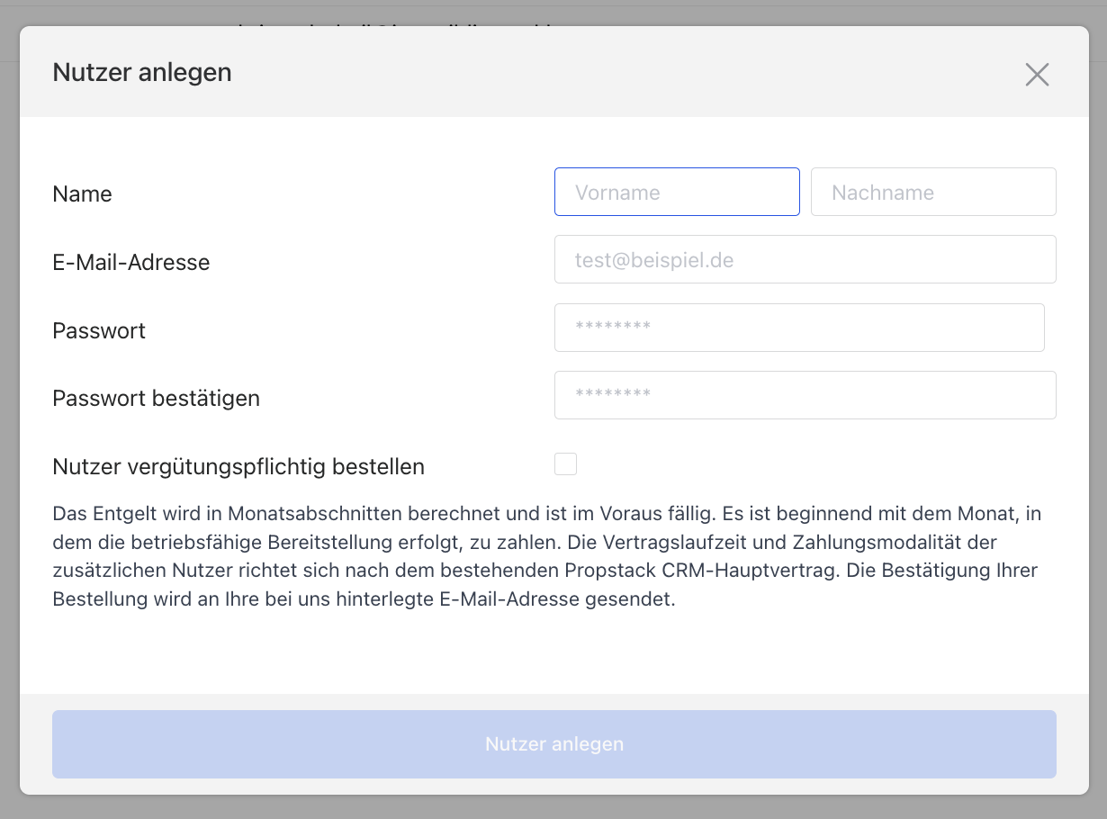Viewport: 1107px width, 819px height.
Task: Click the sentence starting Das Entgelt wird
Action: (x=270, y=515)
